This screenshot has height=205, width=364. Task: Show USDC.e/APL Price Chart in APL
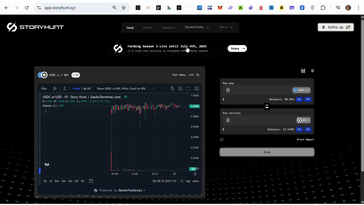tap(121, 89)
